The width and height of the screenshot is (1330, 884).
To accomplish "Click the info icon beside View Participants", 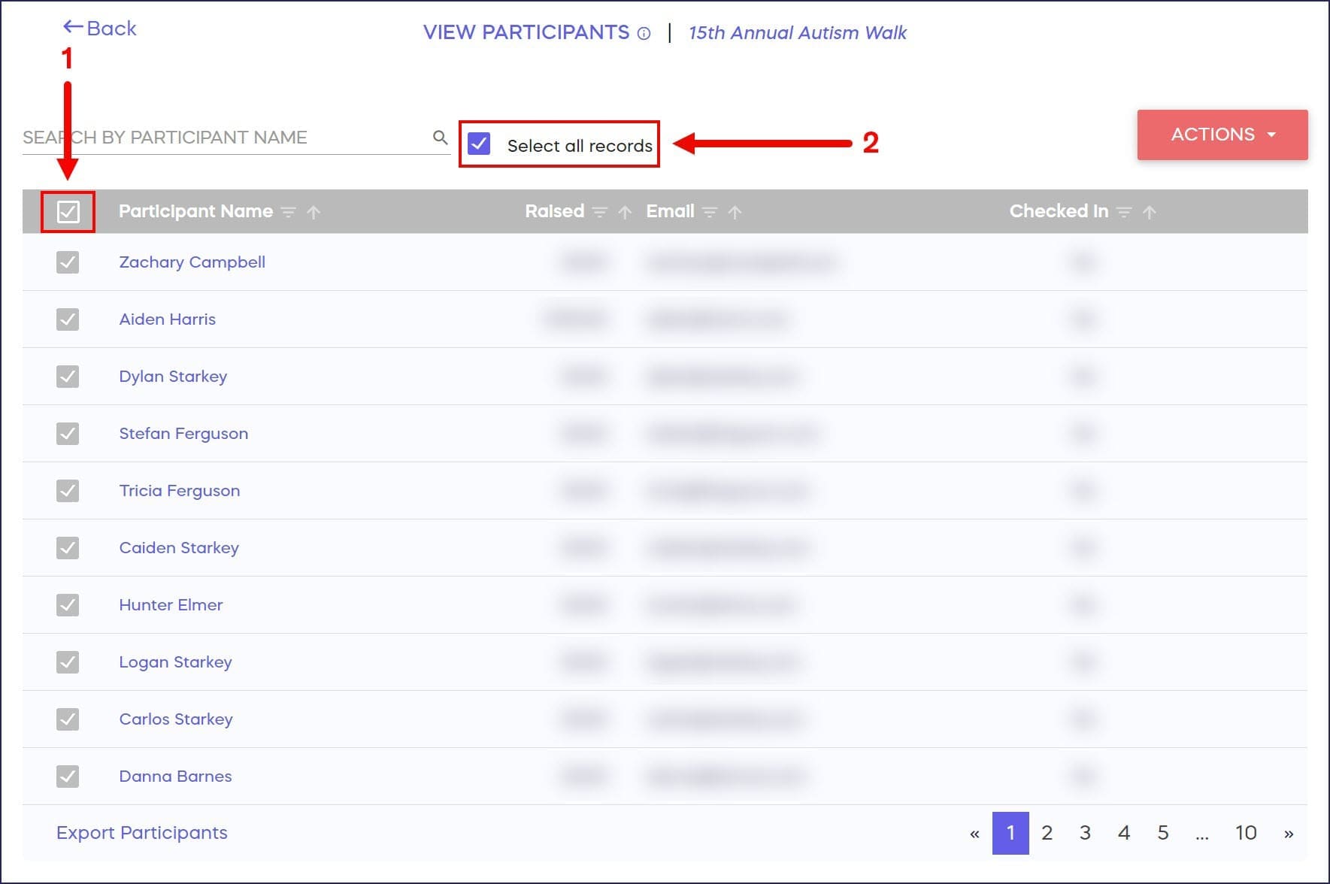I will [x=644, y=33].
